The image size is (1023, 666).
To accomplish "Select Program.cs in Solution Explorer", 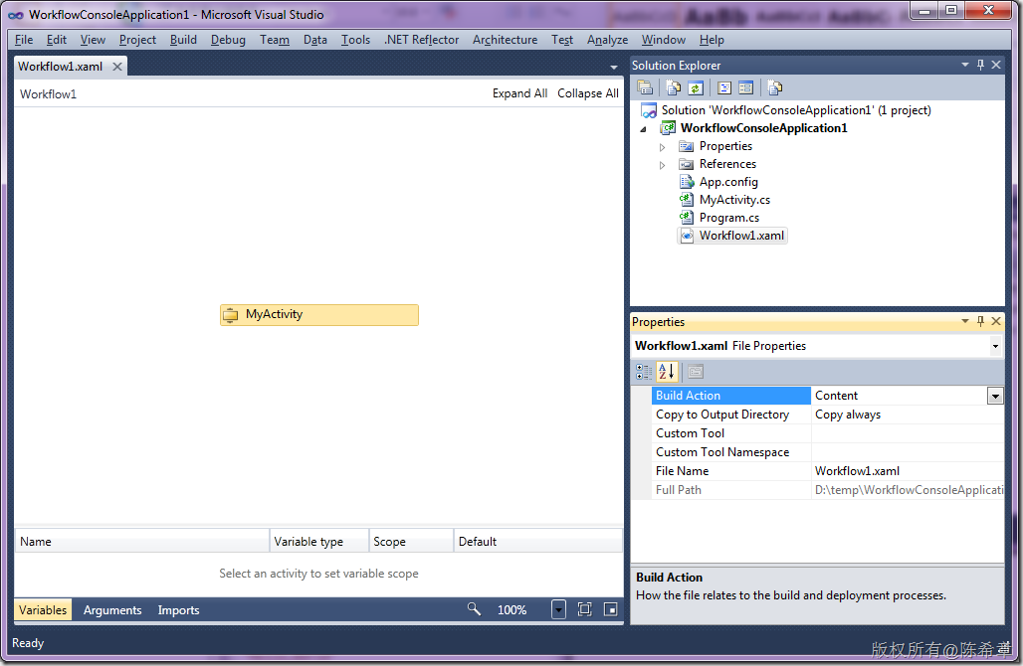I will tap(728, 218).
